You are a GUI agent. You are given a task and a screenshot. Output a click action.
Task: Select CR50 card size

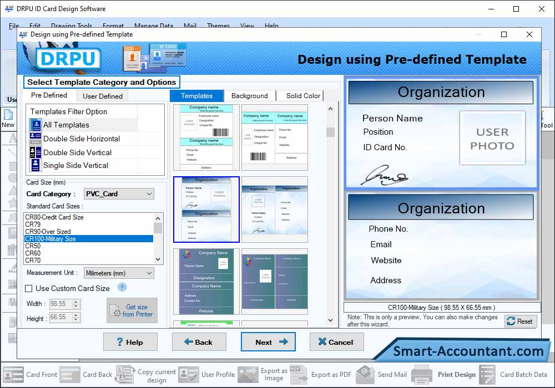tap(88, 246)
